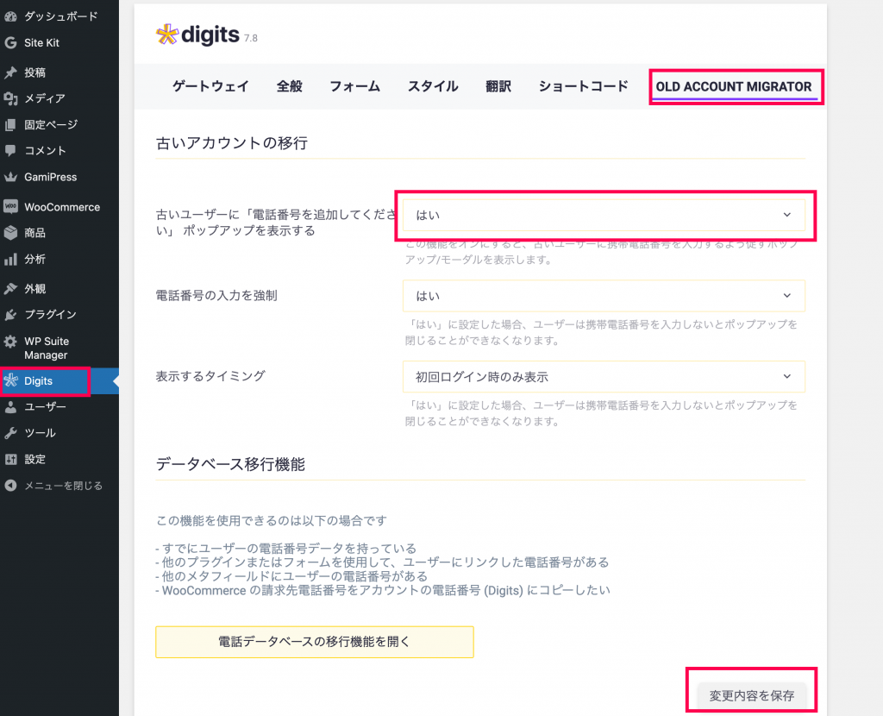Click the GamiPress crown icon

click(10, 177)
